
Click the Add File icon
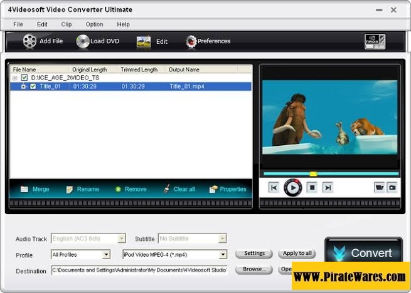point(29,41)
